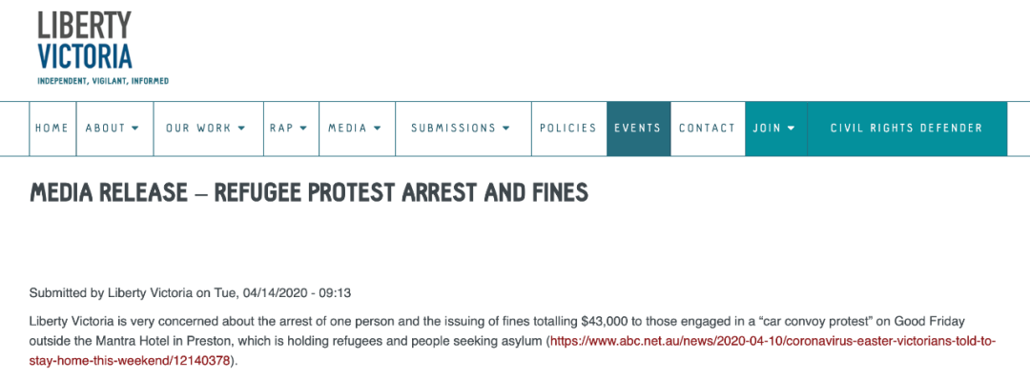Select the Submissions menu label
Viewport: 1030px width, 379px height.
click(453, 129)
